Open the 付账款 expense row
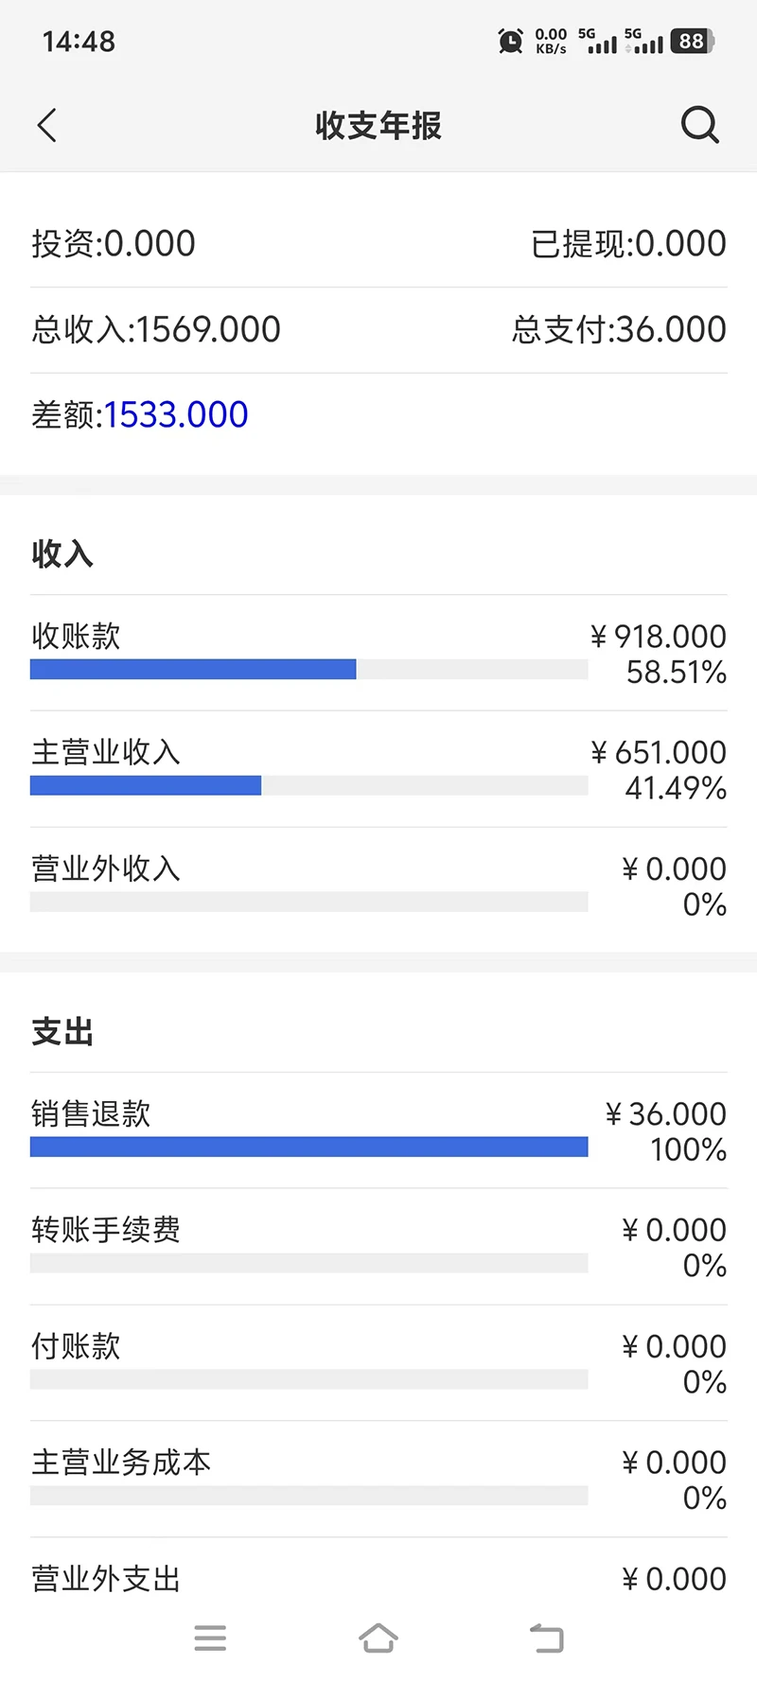 (378, 1363)
